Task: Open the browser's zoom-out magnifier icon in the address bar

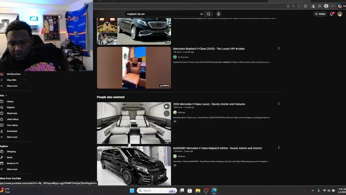Action: pos(293,6)
